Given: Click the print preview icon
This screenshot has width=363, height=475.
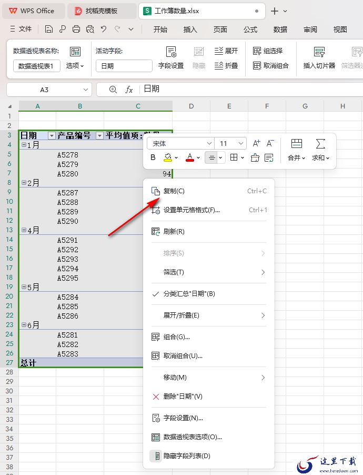Looking at the screenshot, I should [x=90, y=29].
